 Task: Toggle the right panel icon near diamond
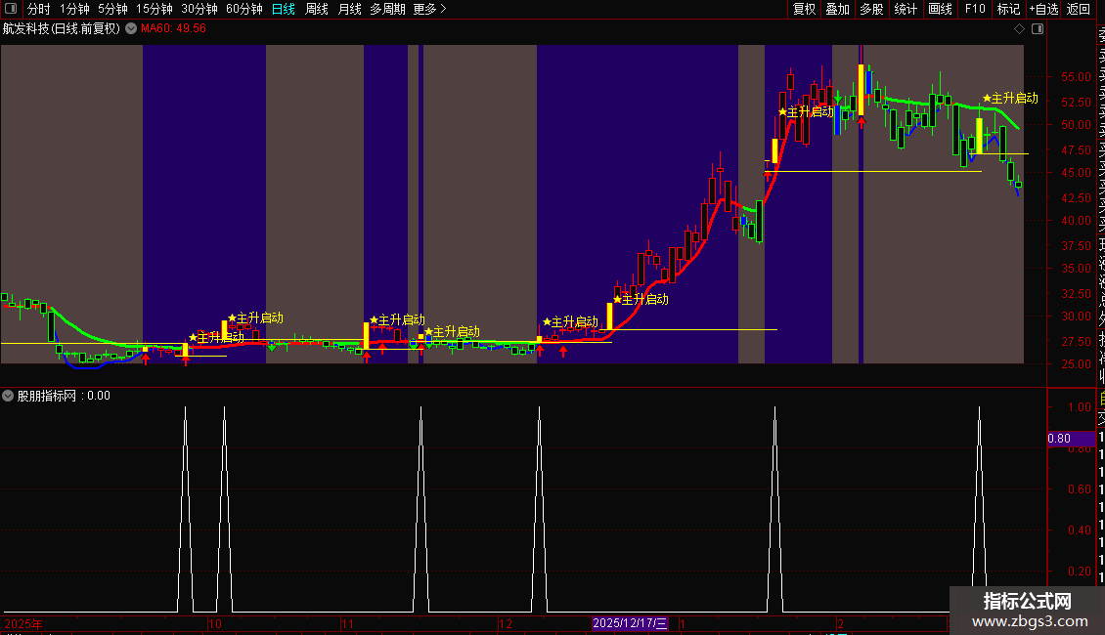click(1038, 29)
